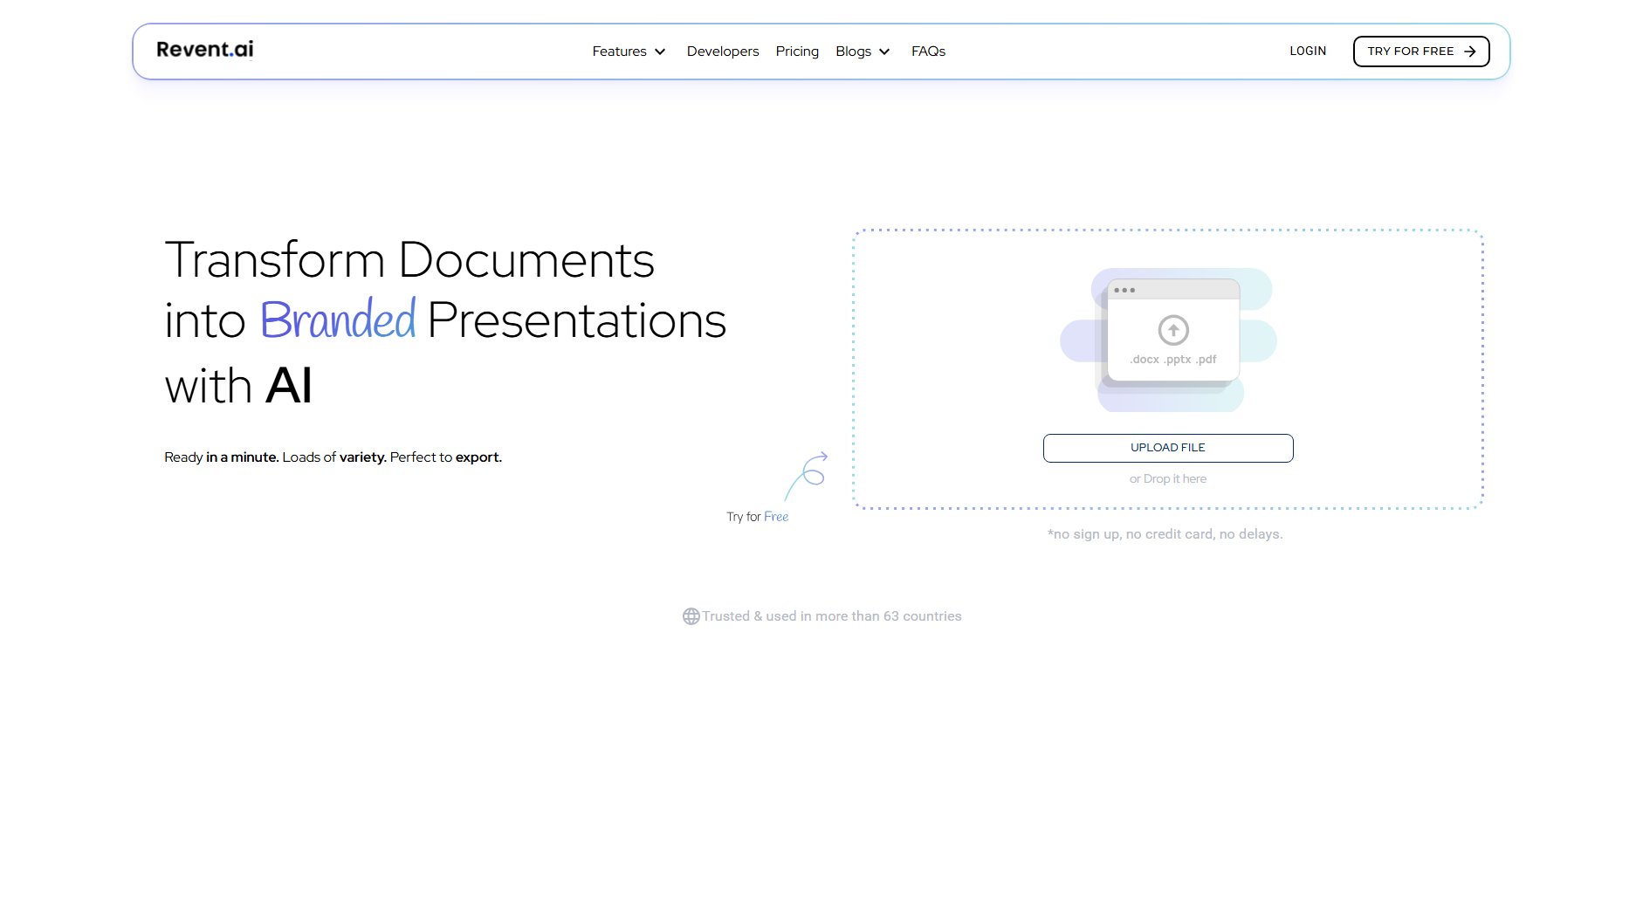Click the chevron next to Features
Image resolution: width=1643 pixels, height=914 pixels.
point(659,52)
